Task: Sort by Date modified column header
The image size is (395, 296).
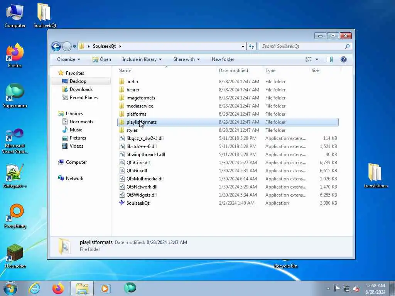Action: click(x=240, y=71)
